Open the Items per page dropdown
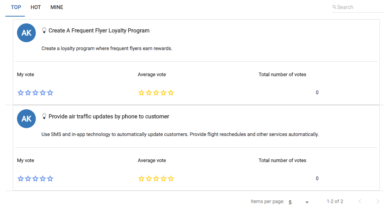The height and width of the screenshot is (208, 384). pos(298,202)
